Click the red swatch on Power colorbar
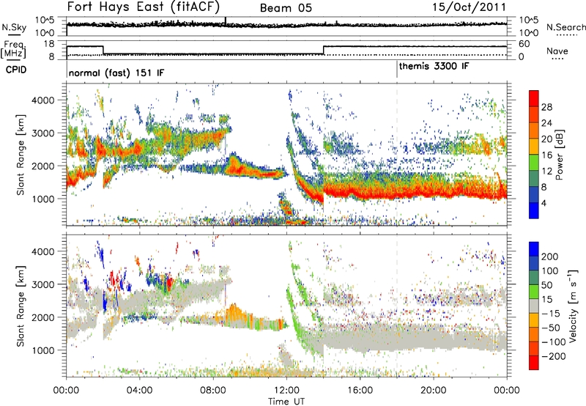Viewport: 586px width, 406px height. coord(534,98)
